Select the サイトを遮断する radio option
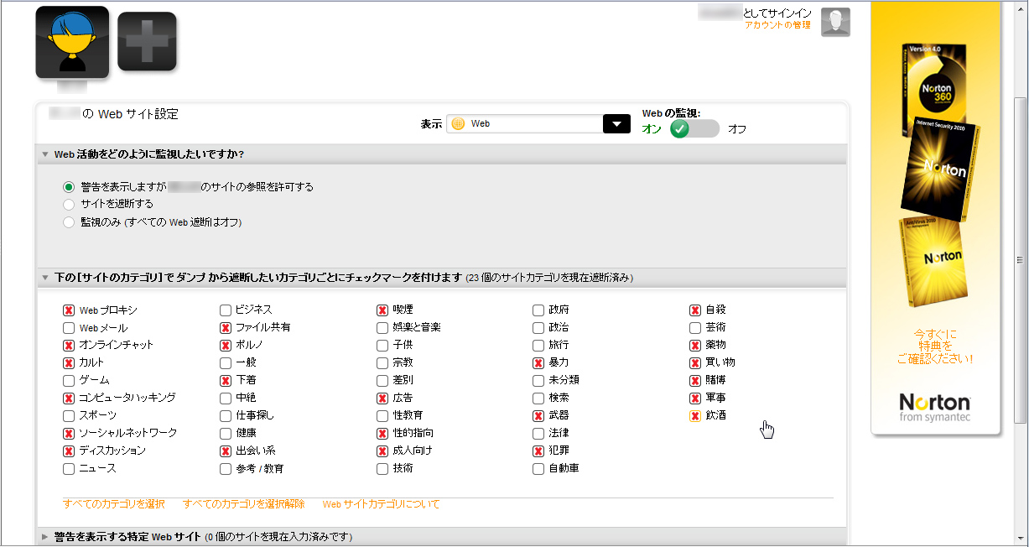 (69, 204)
